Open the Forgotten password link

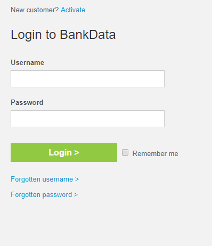point(44,194)
